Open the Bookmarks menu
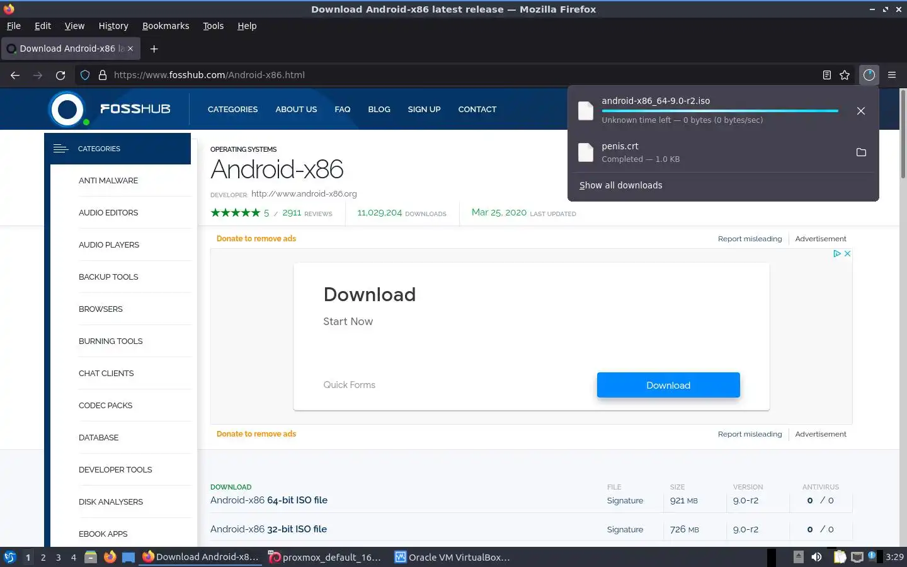907x567 pixels. 166,26
